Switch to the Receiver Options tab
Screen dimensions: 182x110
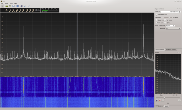coord(171,49)
